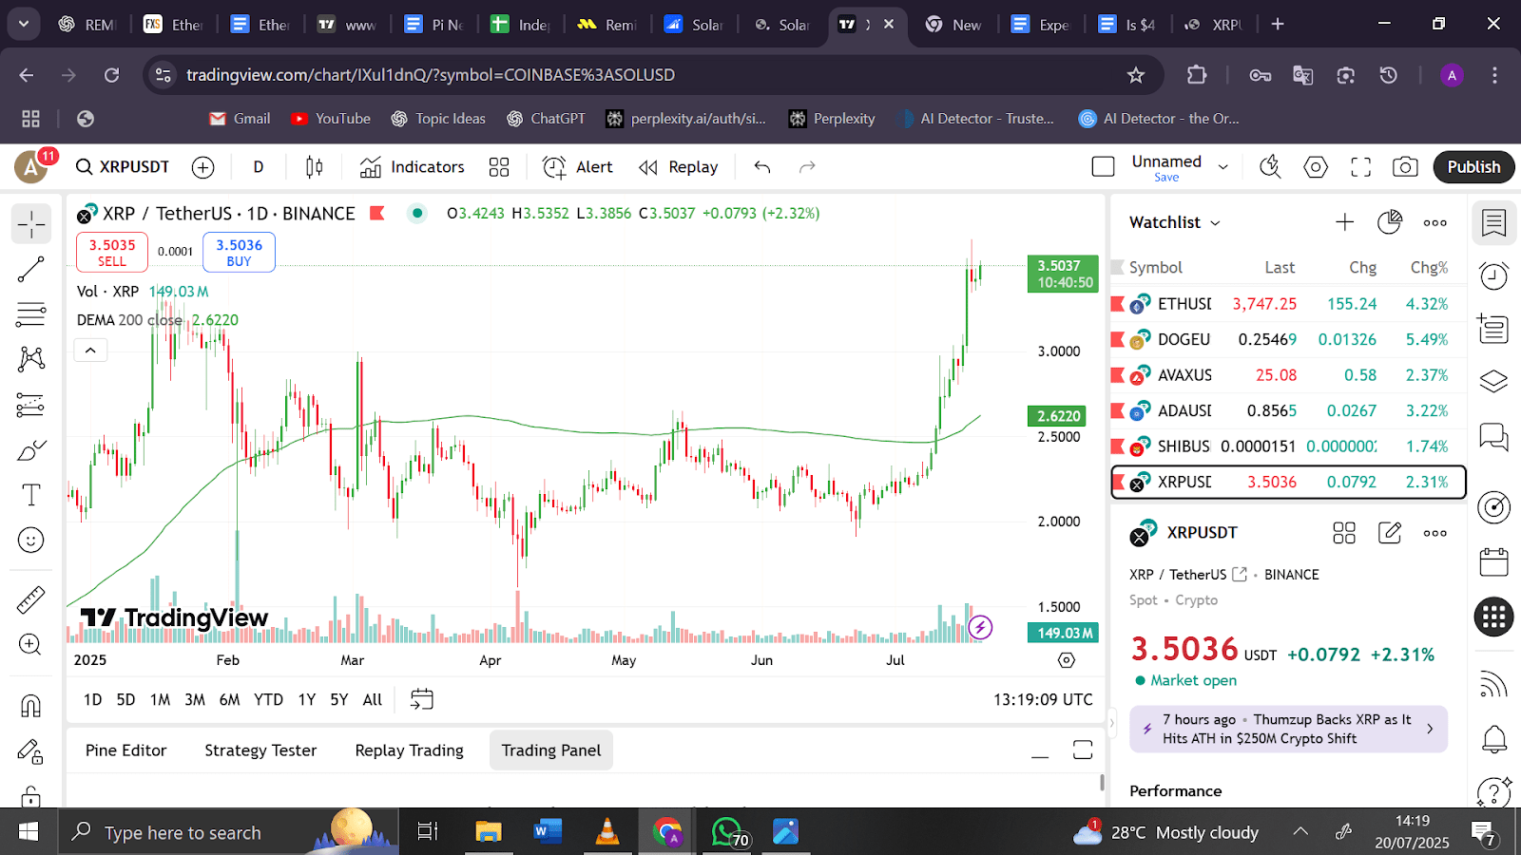Viewport: 1521px width, 855px height.
Task: Select the SHIBUS watchlist row
Action: [x=1288, y=446]
